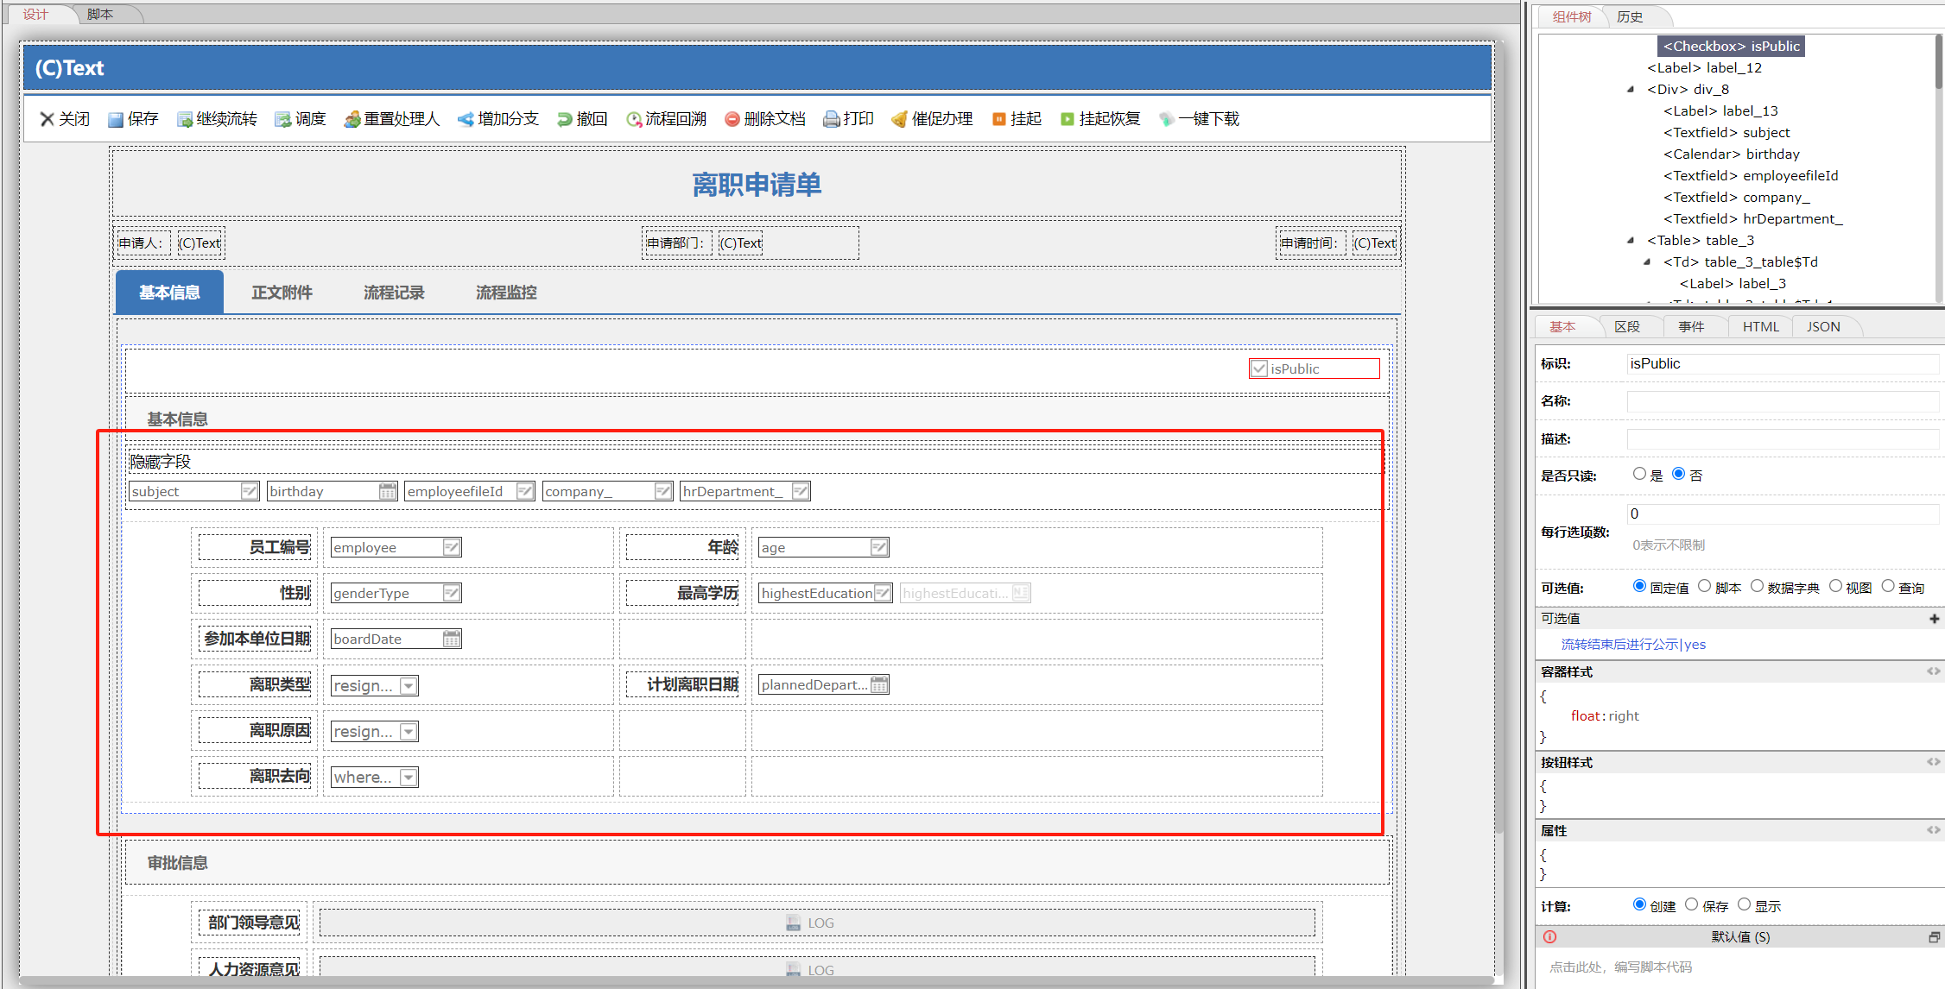1945x989 pixels.
Task: Select 保存 radio under 计算
Action: (x=1691, y=904)
